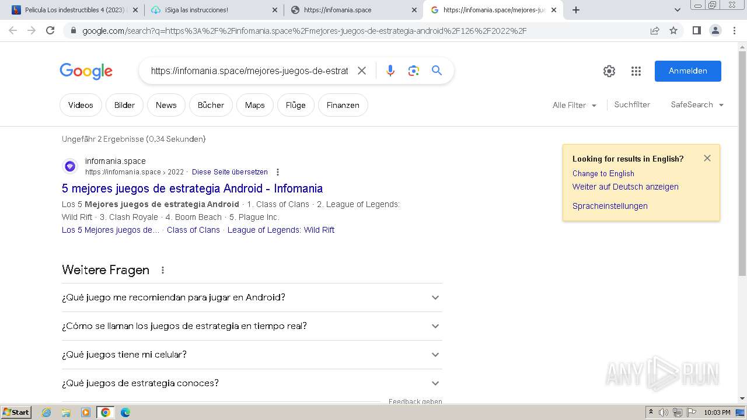
Task: Click the volume tray icon
Action: (664, 412)
